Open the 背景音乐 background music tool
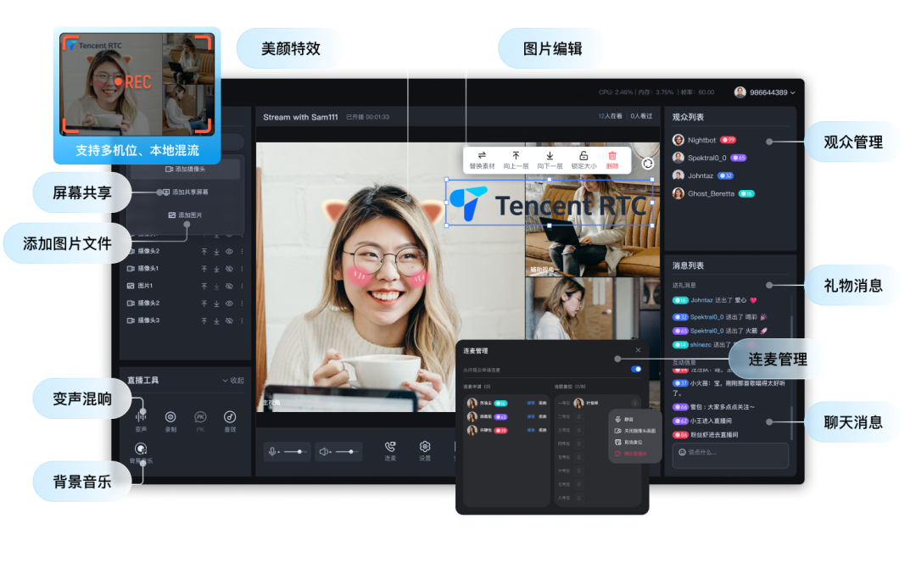 141,452
